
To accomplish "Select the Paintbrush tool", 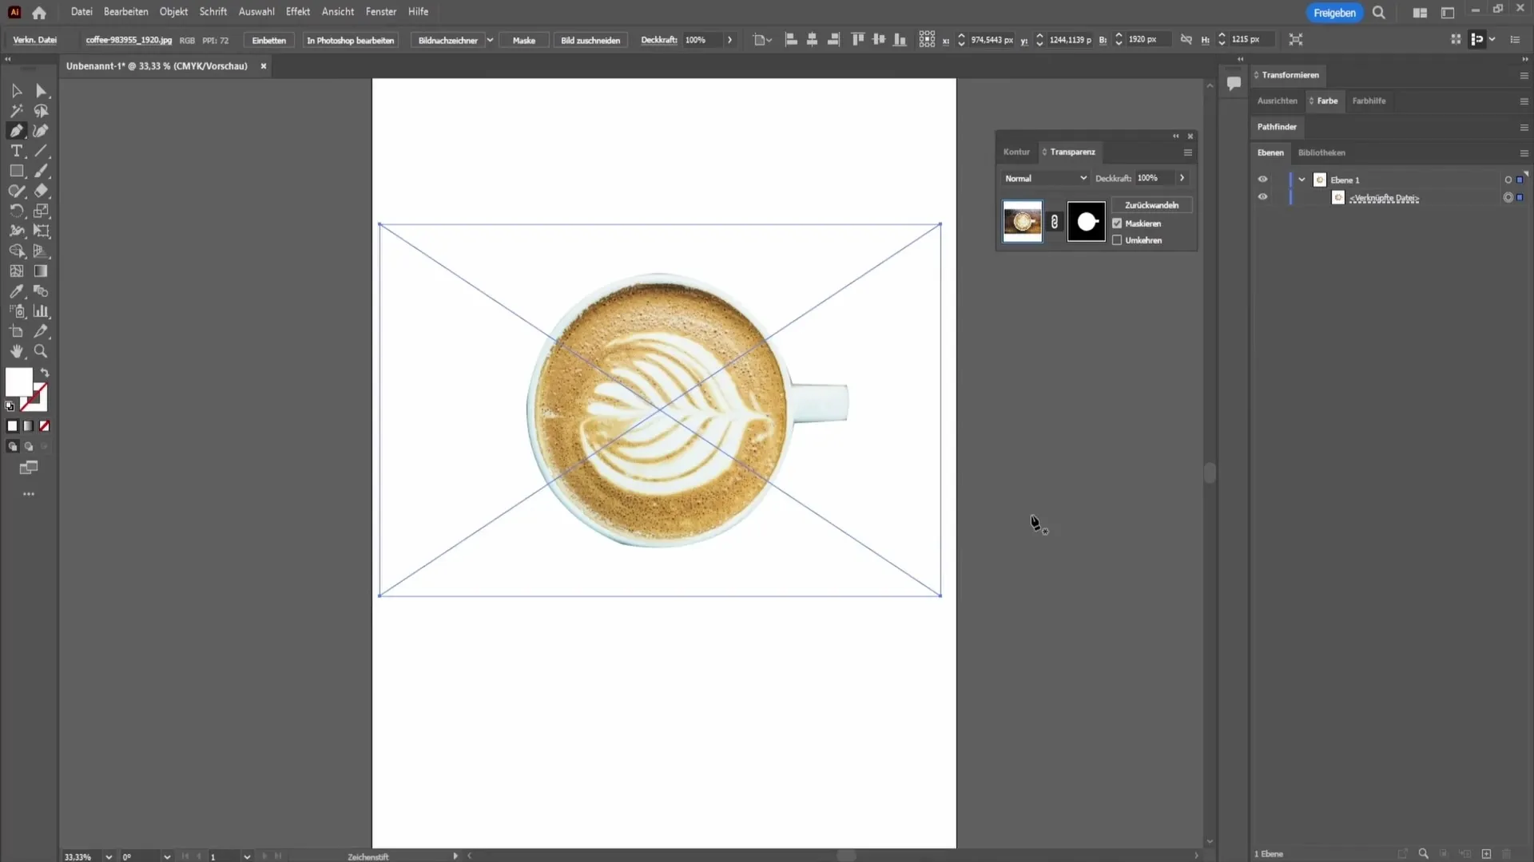I will [42, 171].
